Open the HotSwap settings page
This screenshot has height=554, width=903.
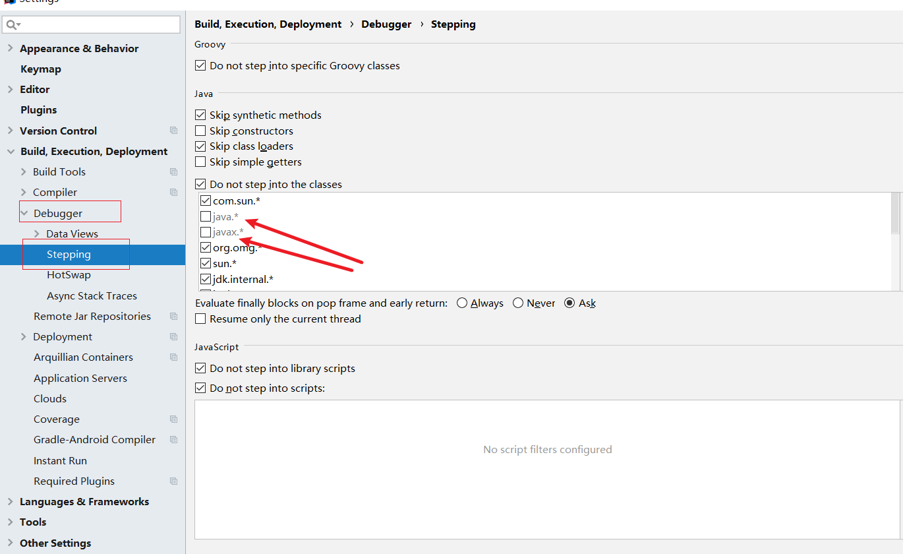pos(69,275)
